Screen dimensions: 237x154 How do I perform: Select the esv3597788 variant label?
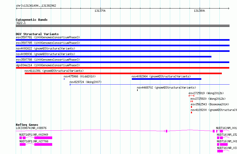(x=48, y=60)
